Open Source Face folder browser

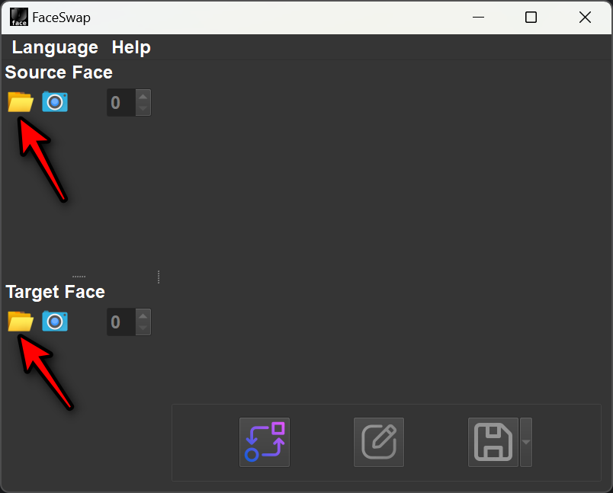pyautogui.click(x=21, y=102)
